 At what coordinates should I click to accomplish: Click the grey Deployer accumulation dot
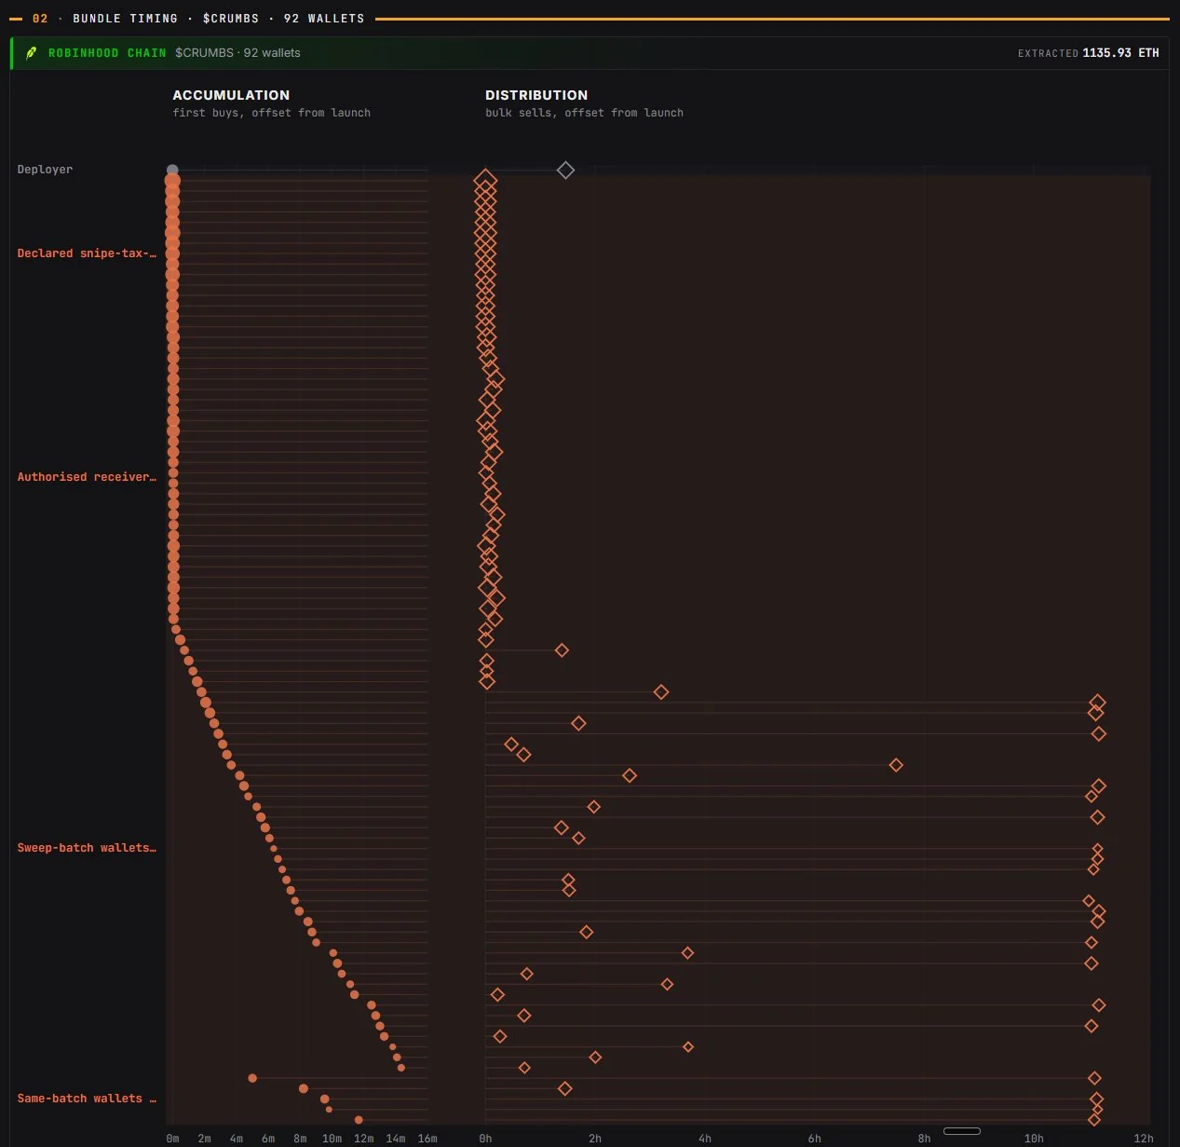(172, 170)
